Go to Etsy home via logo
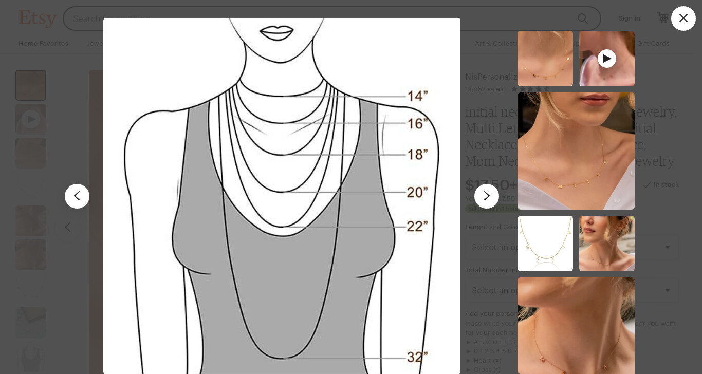The image size is (702, 374). (38, 18)
